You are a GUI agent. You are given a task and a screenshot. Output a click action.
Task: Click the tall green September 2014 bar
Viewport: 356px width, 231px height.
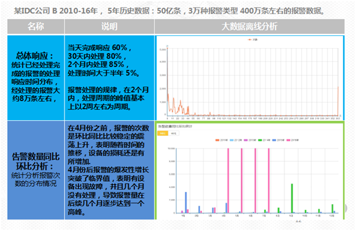click(x=292, y=198)
